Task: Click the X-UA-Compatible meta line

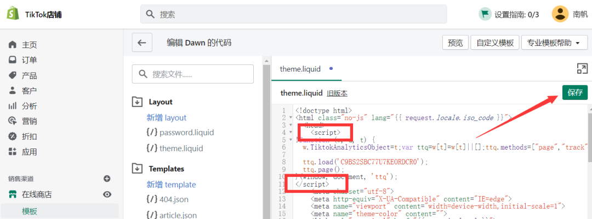Action: [411, 199]
